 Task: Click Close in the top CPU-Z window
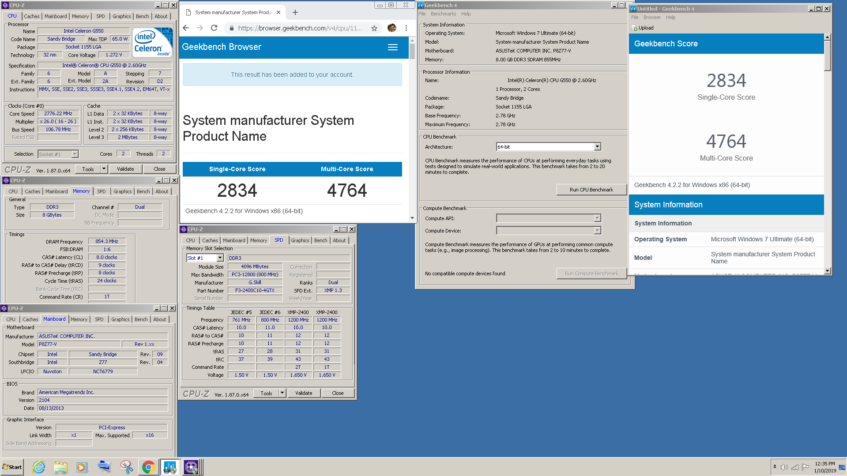tap(159, 169)
